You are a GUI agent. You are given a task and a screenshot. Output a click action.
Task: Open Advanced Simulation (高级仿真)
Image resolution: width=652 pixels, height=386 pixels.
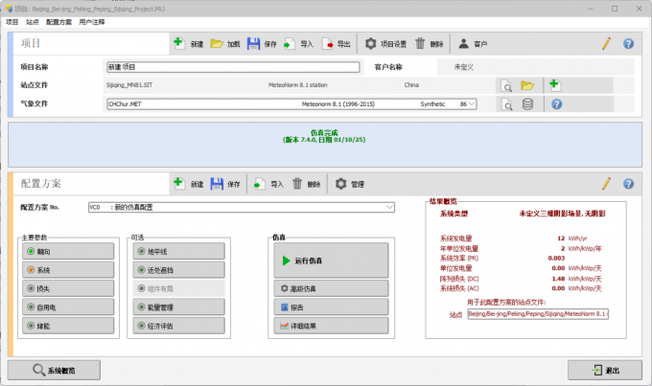point(331,288)
